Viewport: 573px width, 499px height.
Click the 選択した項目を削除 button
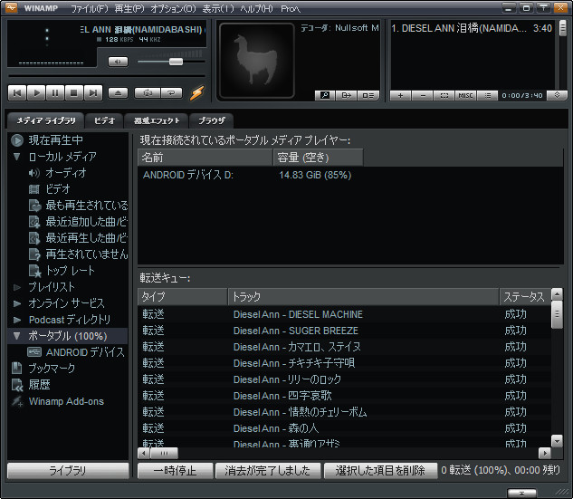(x=380, y=471)
